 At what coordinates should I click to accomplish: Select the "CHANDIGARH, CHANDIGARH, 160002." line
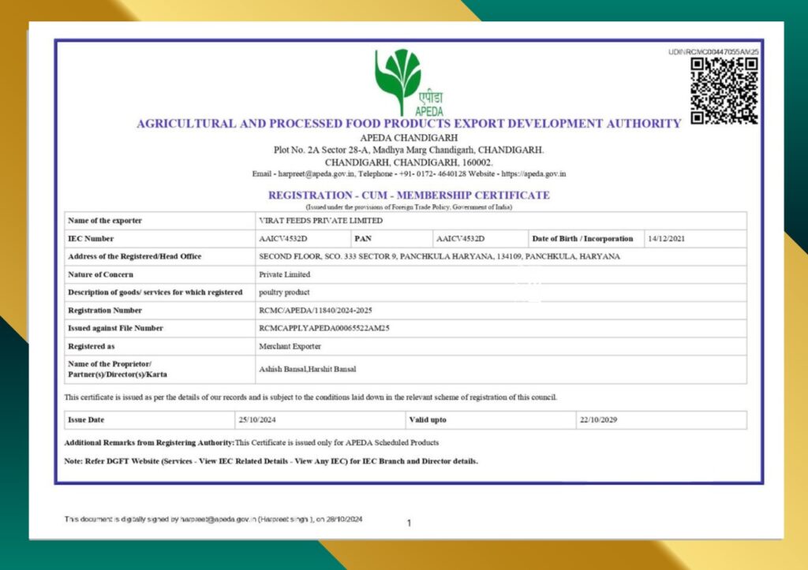point(409,162)
